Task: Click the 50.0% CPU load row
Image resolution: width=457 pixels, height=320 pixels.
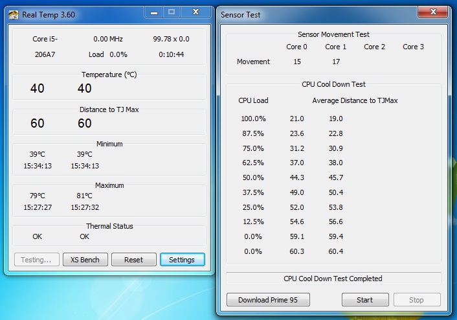Action: pyautogui.click(x=253, y=177)
